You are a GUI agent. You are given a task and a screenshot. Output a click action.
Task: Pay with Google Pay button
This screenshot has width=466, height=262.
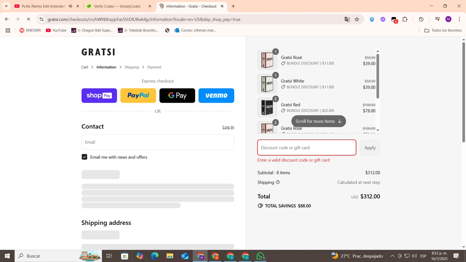click(177, 96)
